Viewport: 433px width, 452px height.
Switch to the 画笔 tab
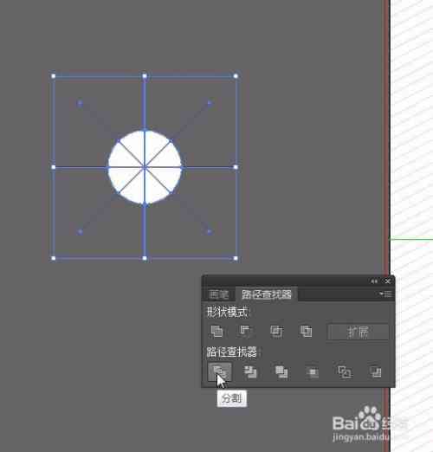(x=218, y=294)
